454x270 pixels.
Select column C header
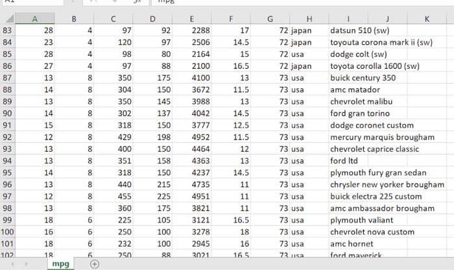[113, 19]
